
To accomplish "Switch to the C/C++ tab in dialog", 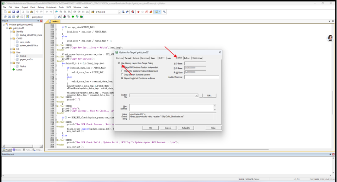I will 161,58.
